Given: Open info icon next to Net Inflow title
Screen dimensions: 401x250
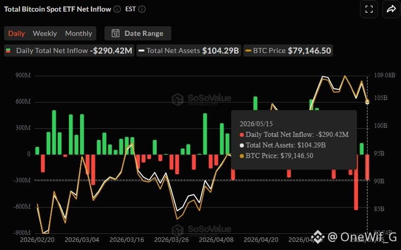Looking at the screenshot, I should [x=117, y=10].
